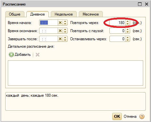Confirm with the OK button
This screenshot has height=122, width=151.
coord(117,116)
